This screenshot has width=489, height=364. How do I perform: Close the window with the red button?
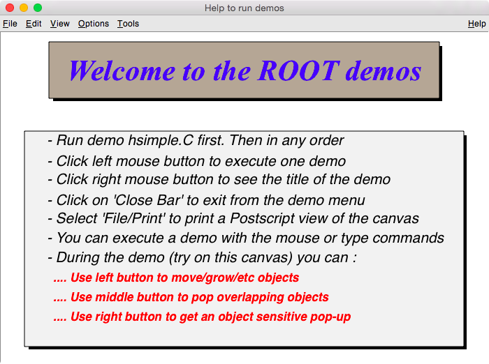pyautogui.click(x=10, y=8)
